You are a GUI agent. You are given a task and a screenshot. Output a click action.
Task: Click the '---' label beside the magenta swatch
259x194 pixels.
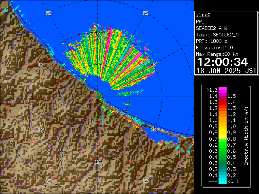click(x=231, y=90)
